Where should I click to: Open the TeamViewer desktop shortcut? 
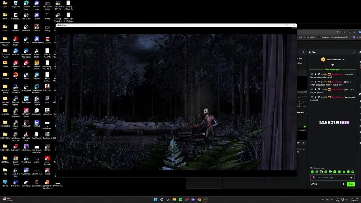(26, 99)
